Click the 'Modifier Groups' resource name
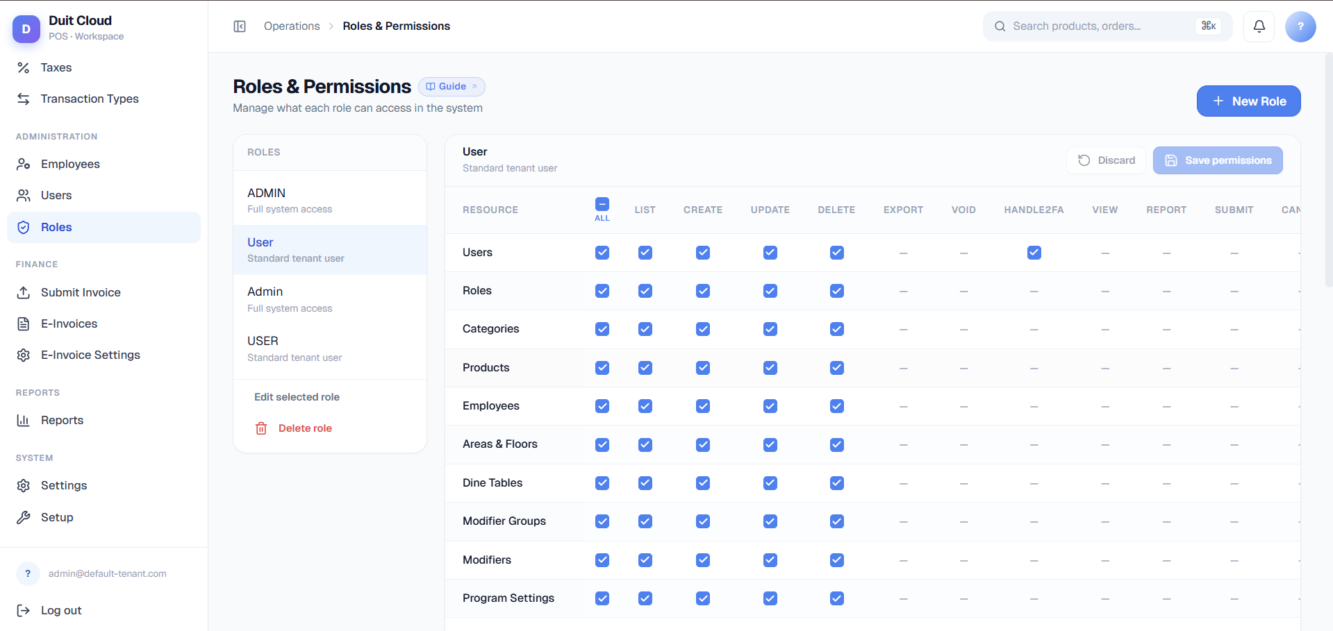The width and height of the screenshot is (1333, 631). (x=504, y=521)
